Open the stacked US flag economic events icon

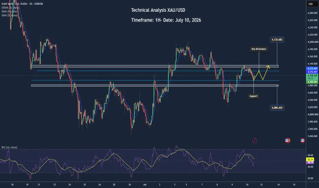288,140
